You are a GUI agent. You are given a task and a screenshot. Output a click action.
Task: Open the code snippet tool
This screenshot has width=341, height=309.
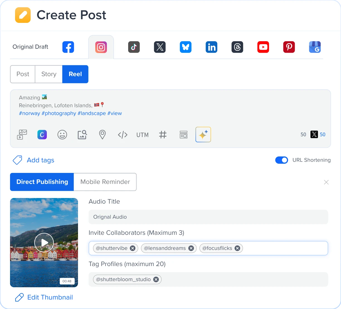123,135
